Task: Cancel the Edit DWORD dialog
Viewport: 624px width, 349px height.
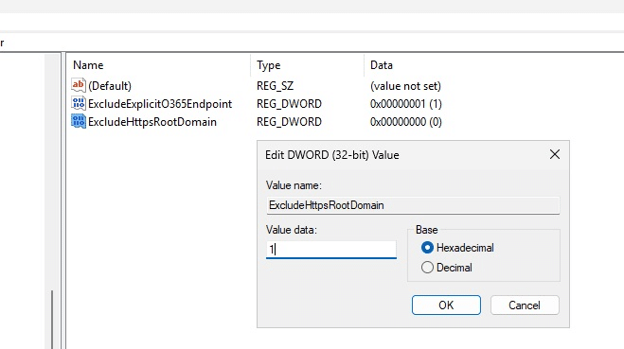Action: [x=525, y=305]
